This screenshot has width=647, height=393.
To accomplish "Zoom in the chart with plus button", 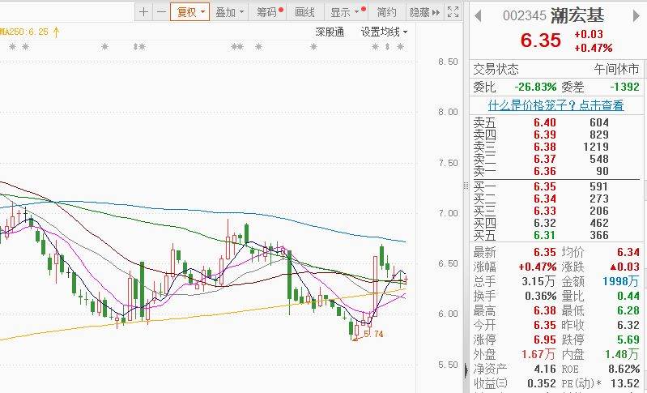I will point(144,12).
